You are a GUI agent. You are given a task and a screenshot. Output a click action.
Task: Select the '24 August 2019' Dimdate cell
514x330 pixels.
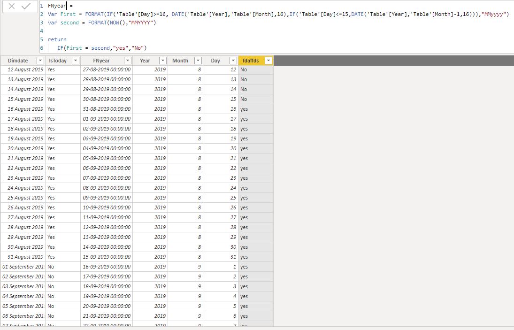point(23,188)
